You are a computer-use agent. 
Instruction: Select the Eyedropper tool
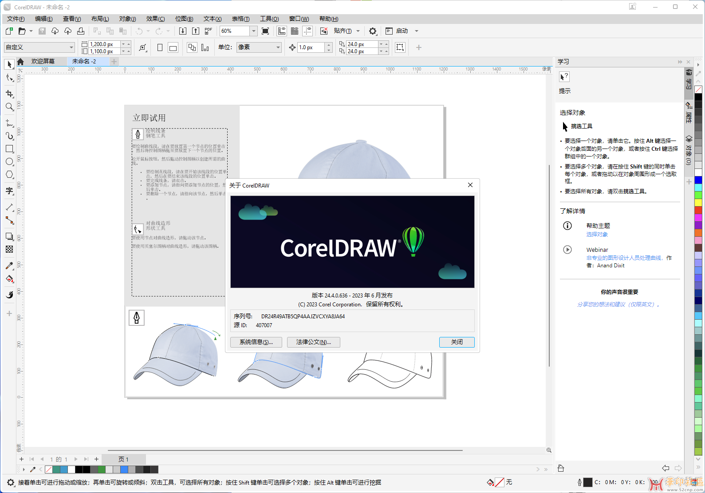click(9, 266)
